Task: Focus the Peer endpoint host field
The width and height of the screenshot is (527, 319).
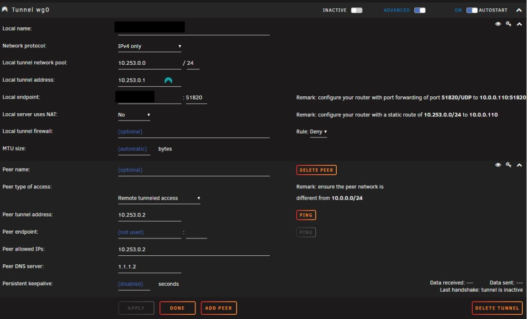Action: pos(150,232)
